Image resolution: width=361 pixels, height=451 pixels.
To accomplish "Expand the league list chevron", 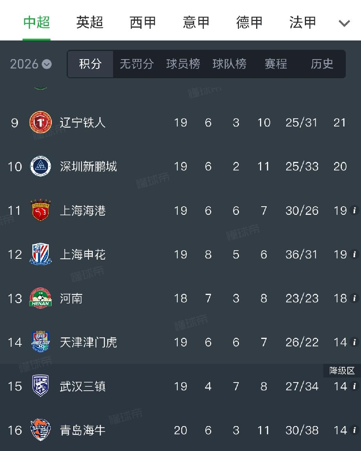I will 344,23.
